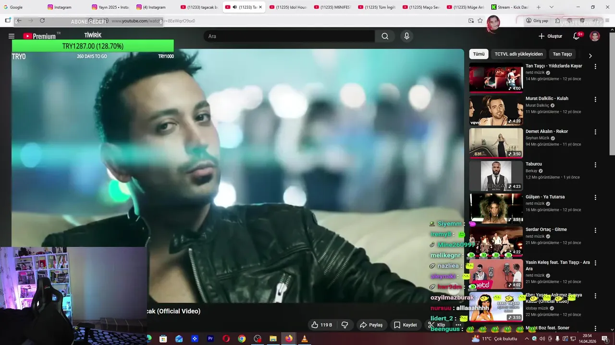Open the tab list dropdown arrow
Image resolution: width=615 pixels, height=345 pixels.
point(551,7)
